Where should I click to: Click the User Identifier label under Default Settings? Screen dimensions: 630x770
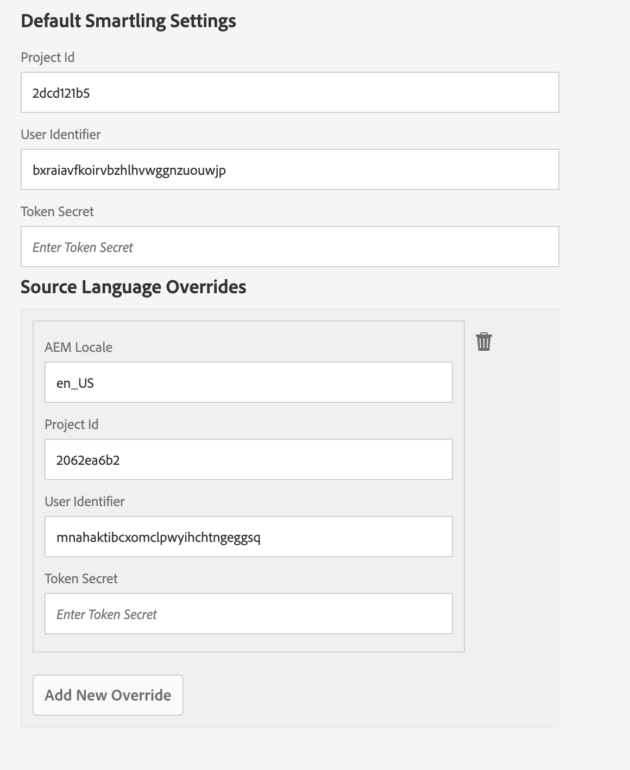click(x=61, y=135)
